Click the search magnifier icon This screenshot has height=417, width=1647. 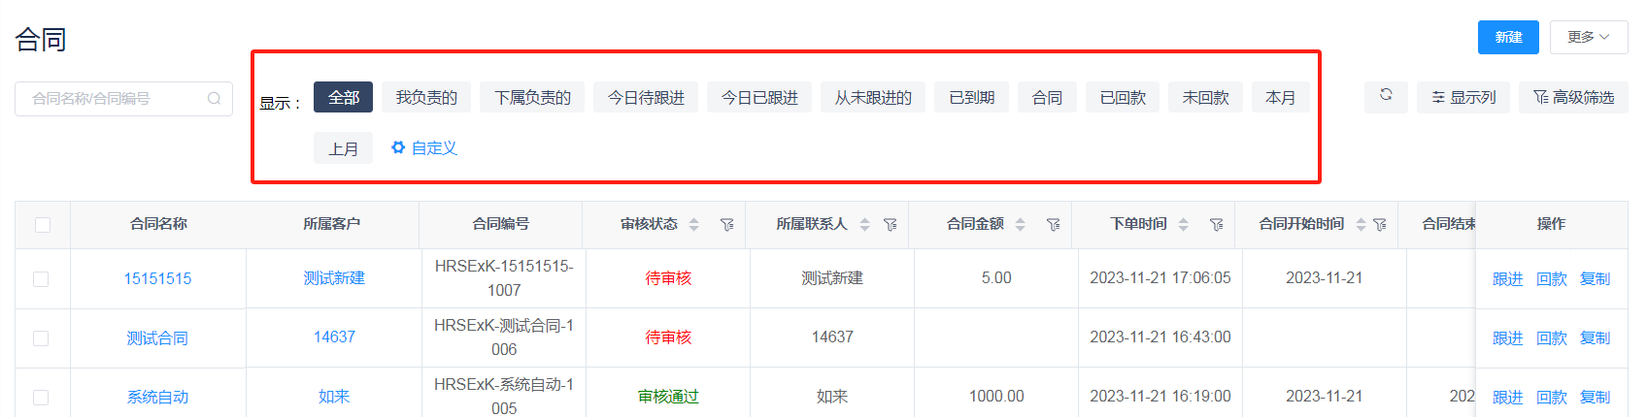(215, 99)
